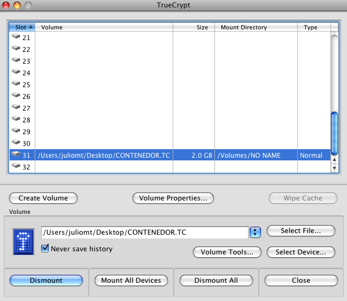Click the drive icon for slot 24
The width and height of the screenshot is (347, 301).
pyautogui.click(x=16, y=71)
